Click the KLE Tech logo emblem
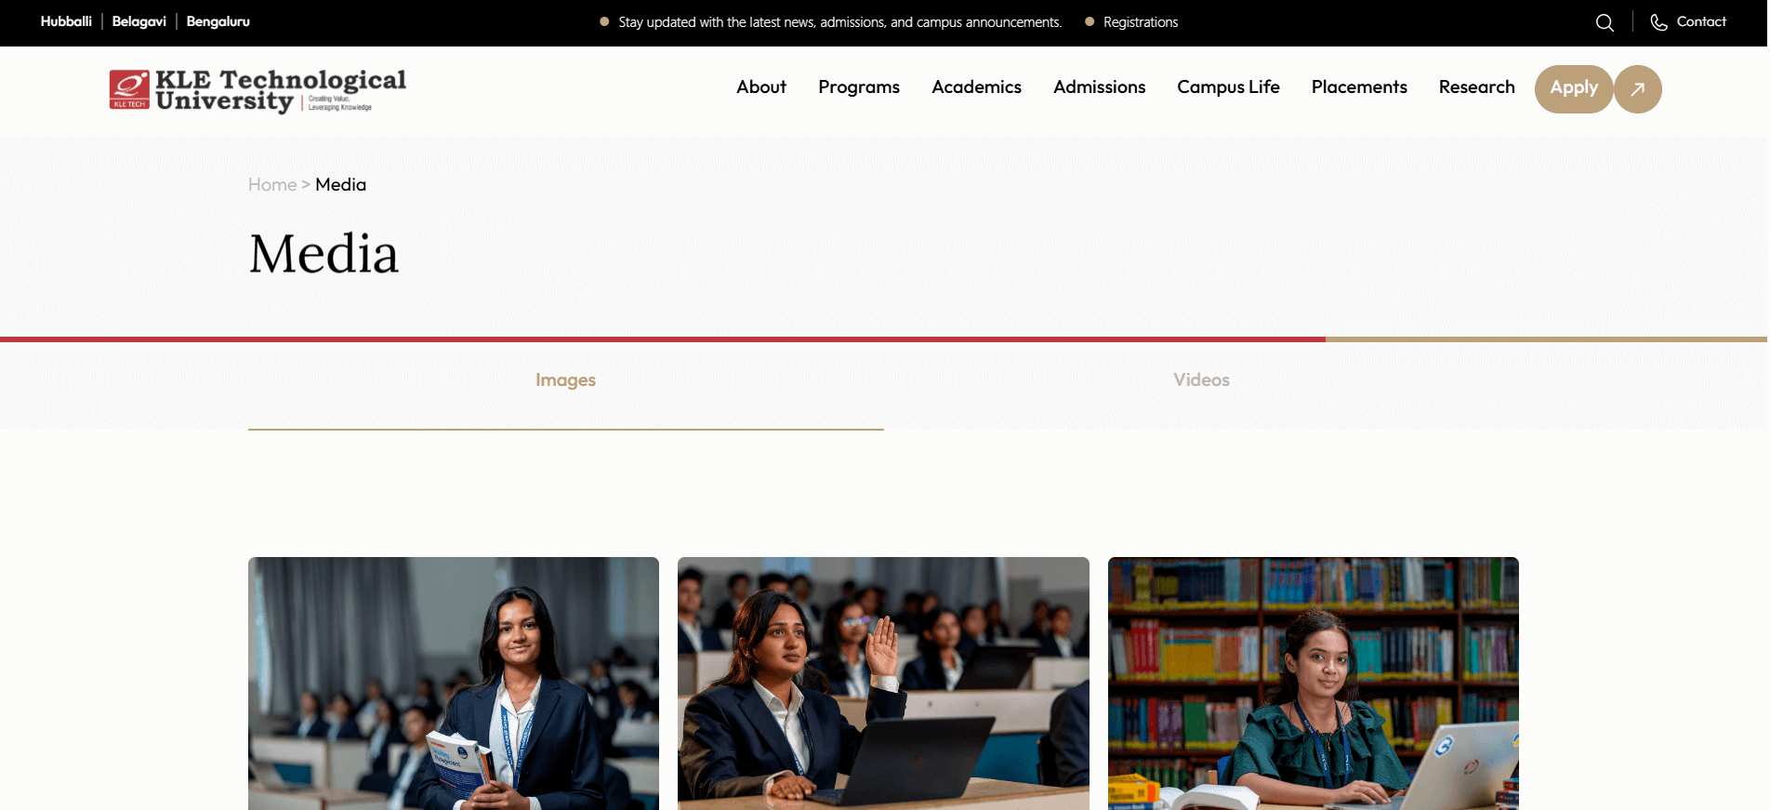The height and width of the screenshot is (810, 1770). click(x=129, y=89)
